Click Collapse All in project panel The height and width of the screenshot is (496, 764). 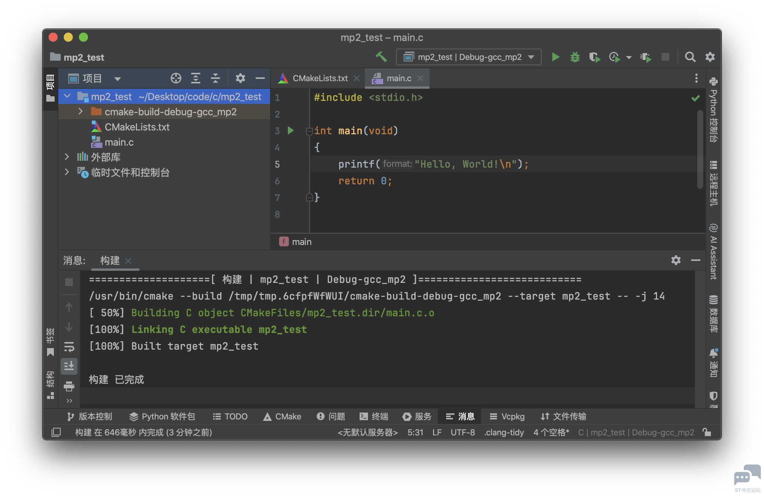215,78
